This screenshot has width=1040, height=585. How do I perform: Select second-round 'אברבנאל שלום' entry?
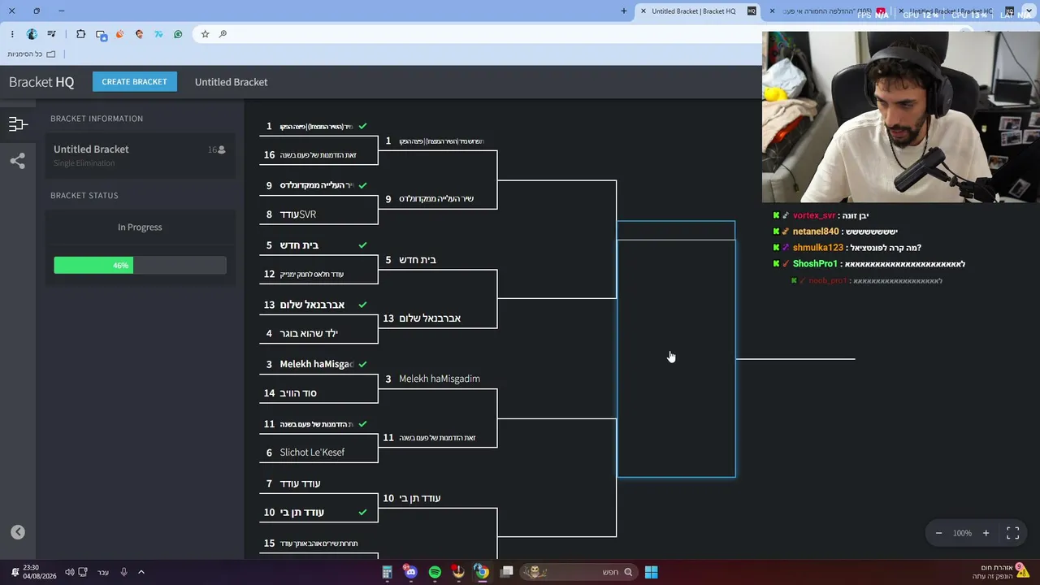tap(437, 318)
